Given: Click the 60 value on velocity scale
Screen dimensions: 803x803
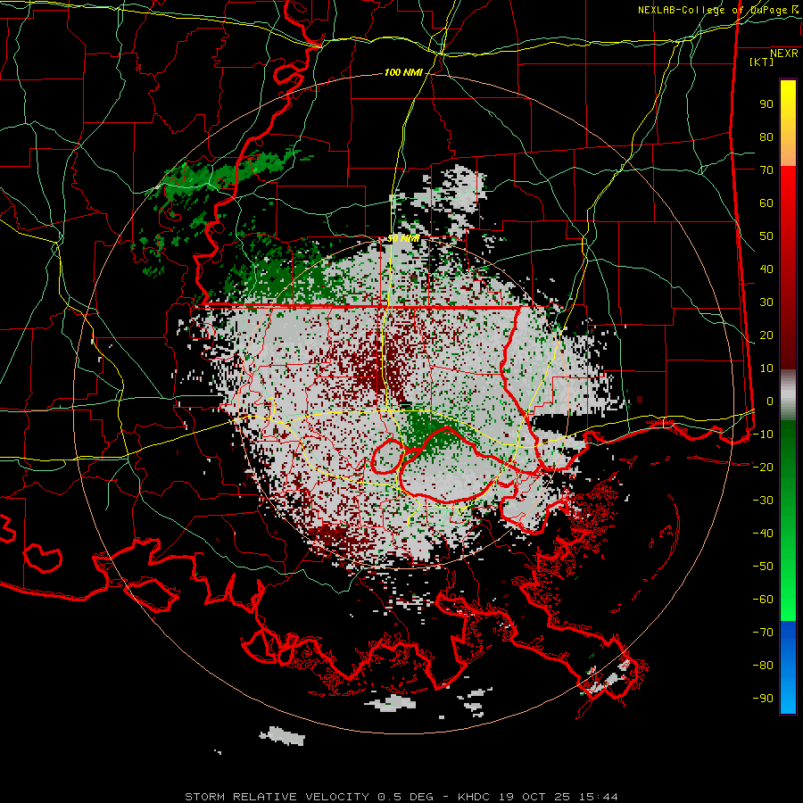Looking at the screenshot, I should [x=766, y=203].
